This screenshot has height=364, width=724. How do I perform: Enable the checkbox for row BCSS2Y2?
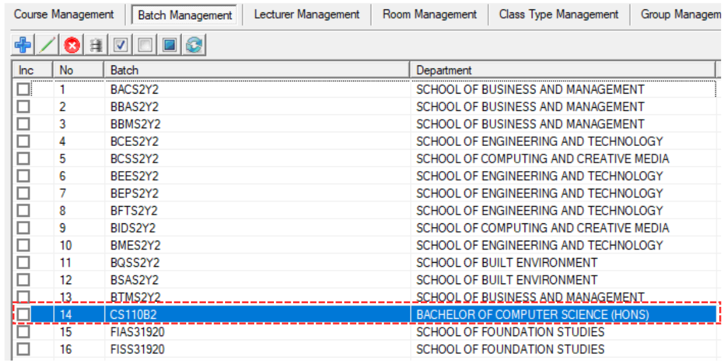click(23, 159)
